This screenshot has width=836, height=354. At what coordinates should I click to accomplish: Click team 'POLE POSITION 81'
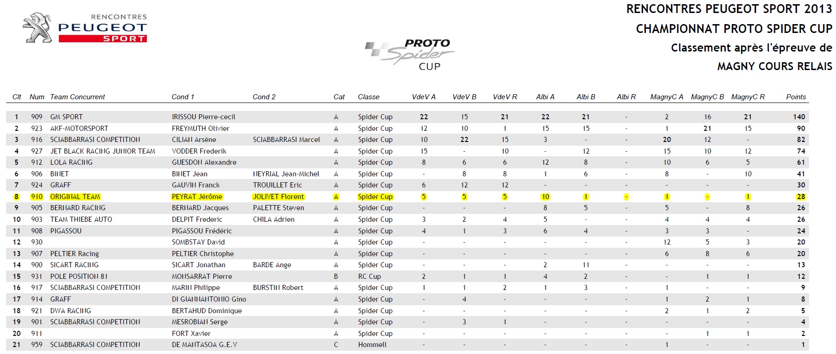coord(79,277)
